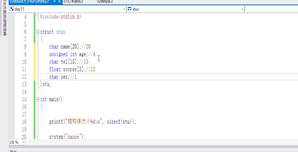This screenshot has height=152, width=298.
Task: Click the stus struct icon
Action: (130, 9)
